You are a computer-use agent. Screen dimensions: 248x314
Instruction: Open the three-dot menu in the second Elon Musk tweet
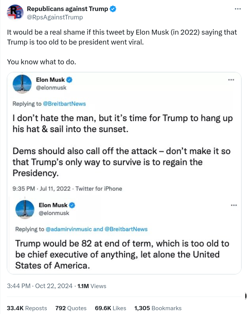pyautogui.click(x=234, y=206)
